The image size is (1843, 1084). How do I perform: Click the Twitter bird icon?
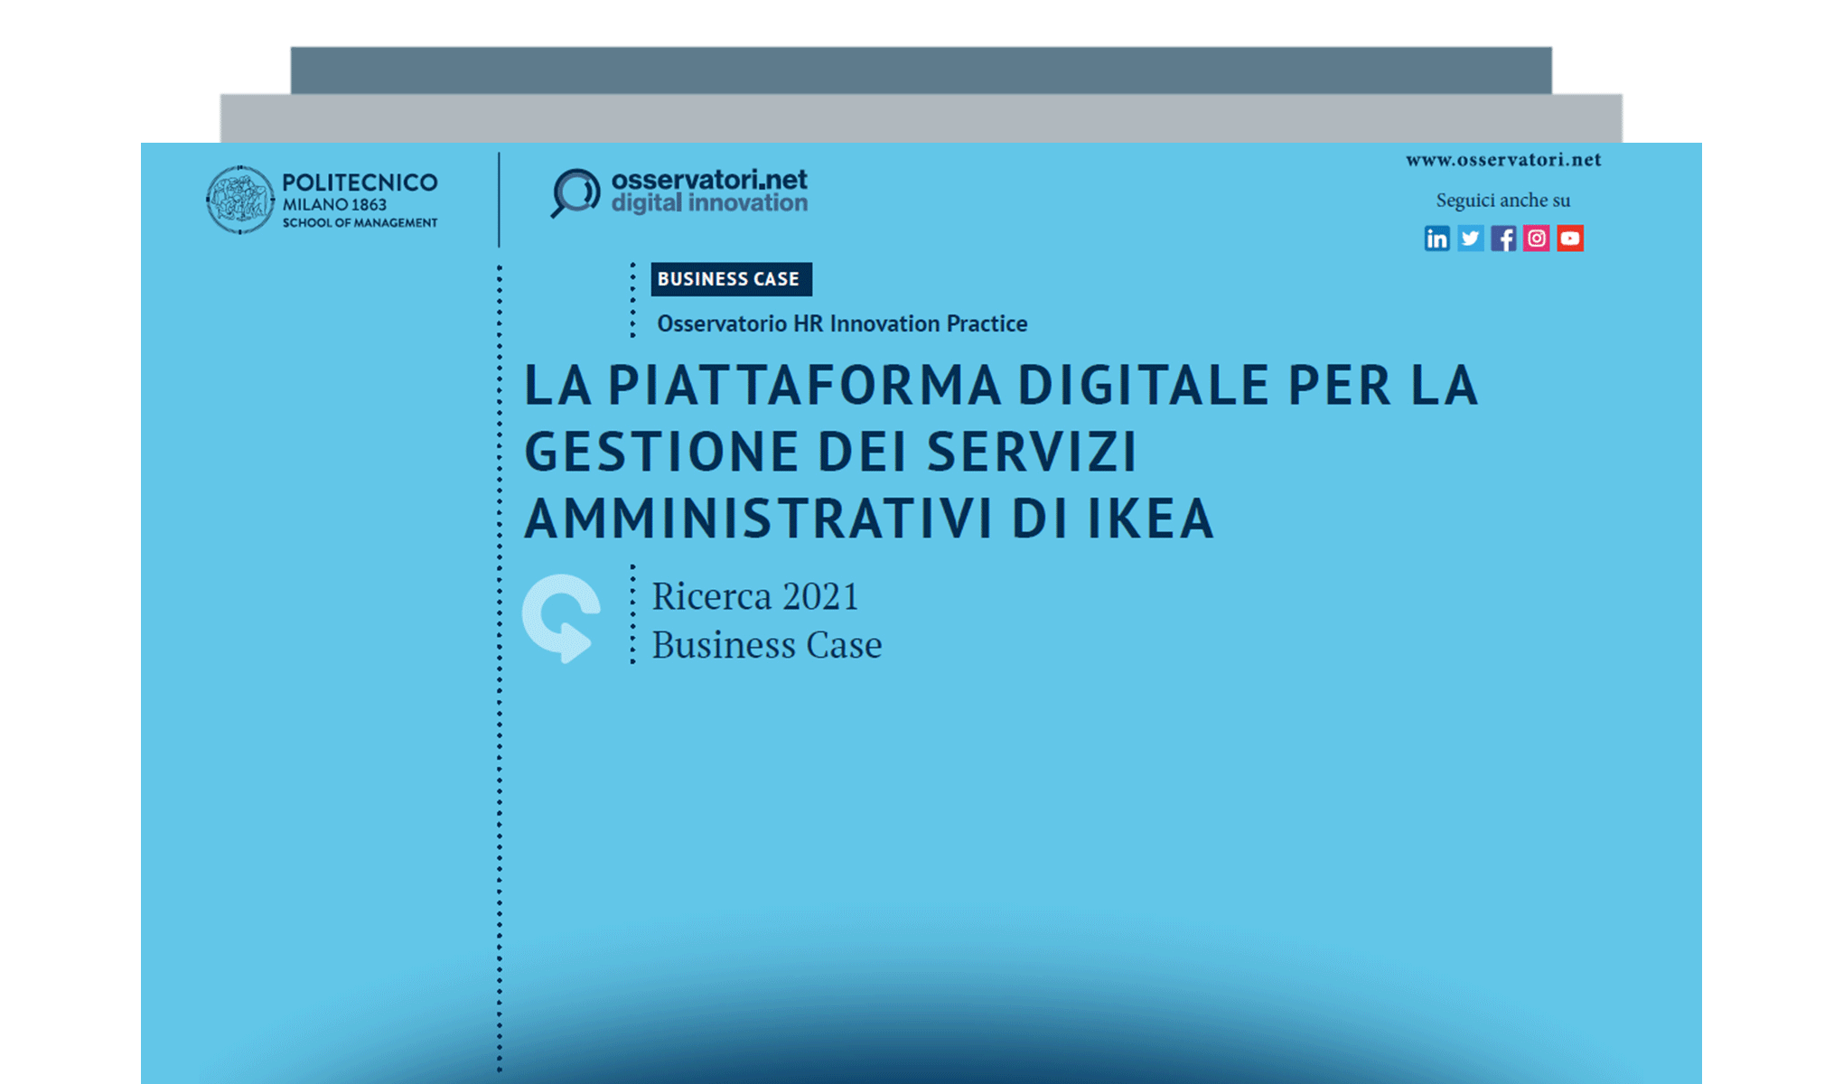pos(1471,238)
